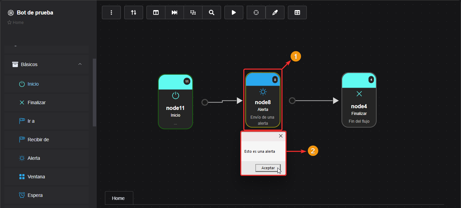Select the Inicio node in sidebar

pyautogui.click(x=47, y=84)
